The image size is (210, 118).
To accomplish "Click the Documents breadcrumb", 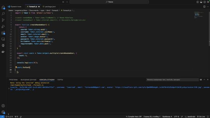I will click(34, 10).
